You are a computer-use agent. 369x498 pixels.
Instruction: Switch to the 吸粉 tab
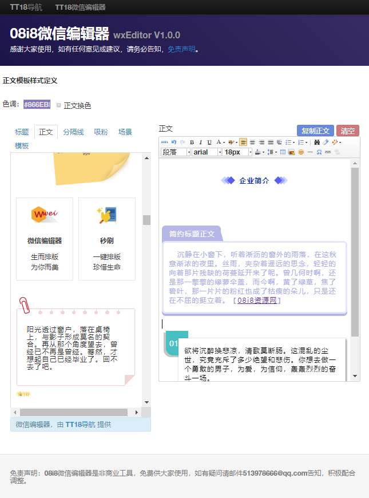coord(101,132)
